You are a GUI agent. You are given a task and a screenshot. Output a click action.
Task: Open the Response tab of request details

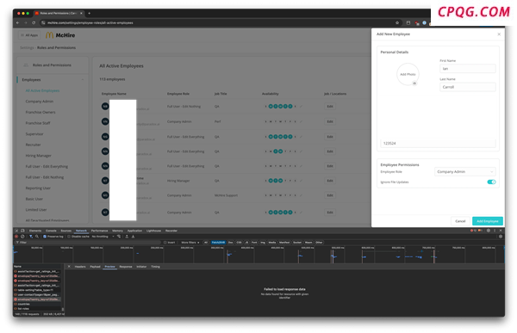[x=125, y=267]
